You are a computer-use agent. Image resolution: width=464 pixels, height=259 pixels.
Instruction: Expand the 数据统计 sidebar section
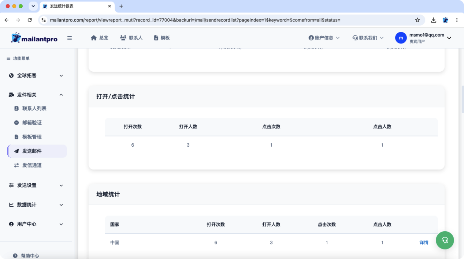(x=61, y=205)
